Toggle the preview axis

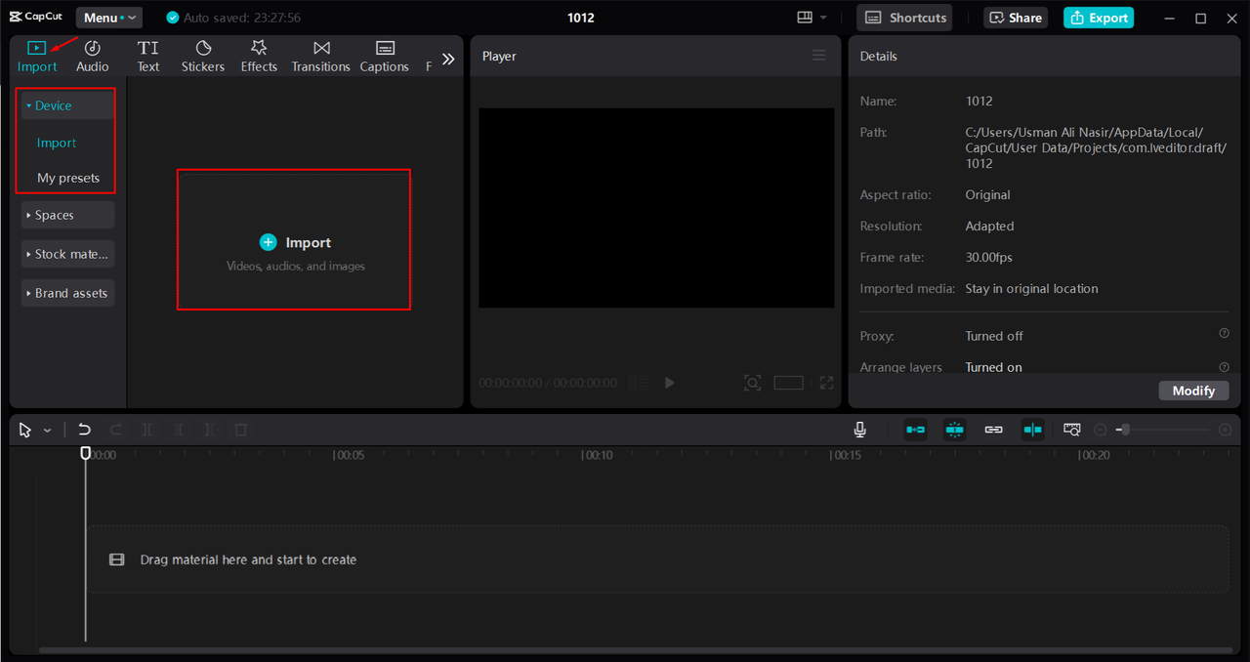pyautogui.click(x=1032, y=430)
